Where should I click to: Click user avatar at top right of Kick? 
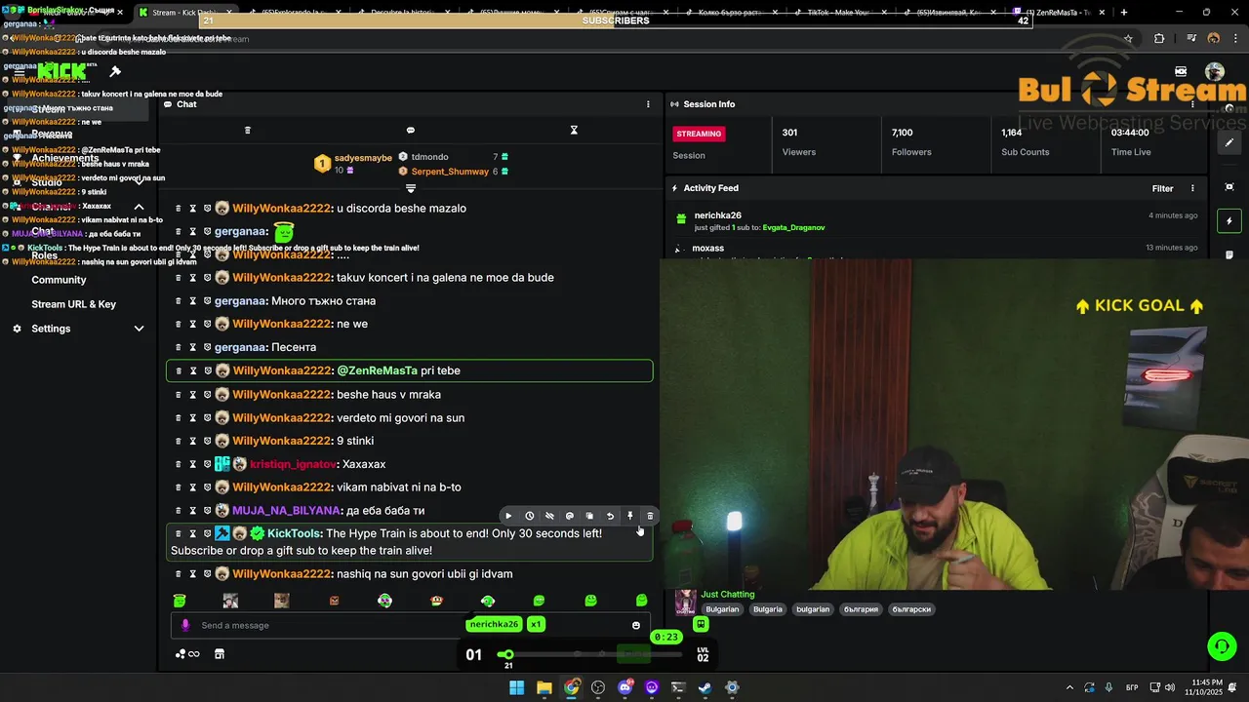click(1214, 71)
